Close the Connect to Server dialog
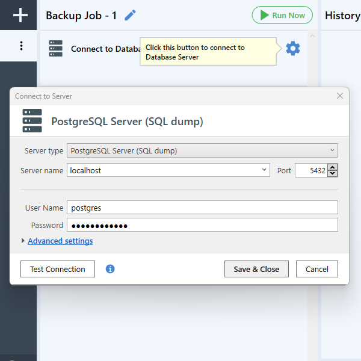Image resolution: width=361 pixels, height=361 pixels. tap(340, 96)
